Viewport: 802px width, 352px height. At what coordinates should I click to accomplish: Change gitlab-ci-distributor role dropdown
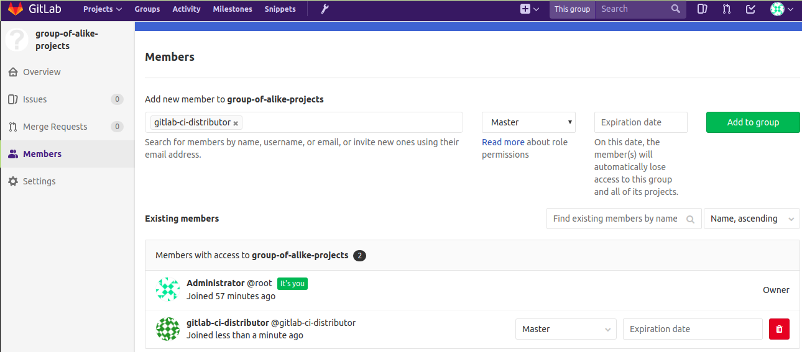(x=566, y=329)
